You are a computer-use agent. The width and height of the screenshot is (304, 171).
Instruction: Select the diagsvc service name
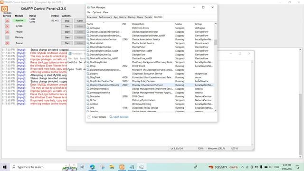pos(94,74)
